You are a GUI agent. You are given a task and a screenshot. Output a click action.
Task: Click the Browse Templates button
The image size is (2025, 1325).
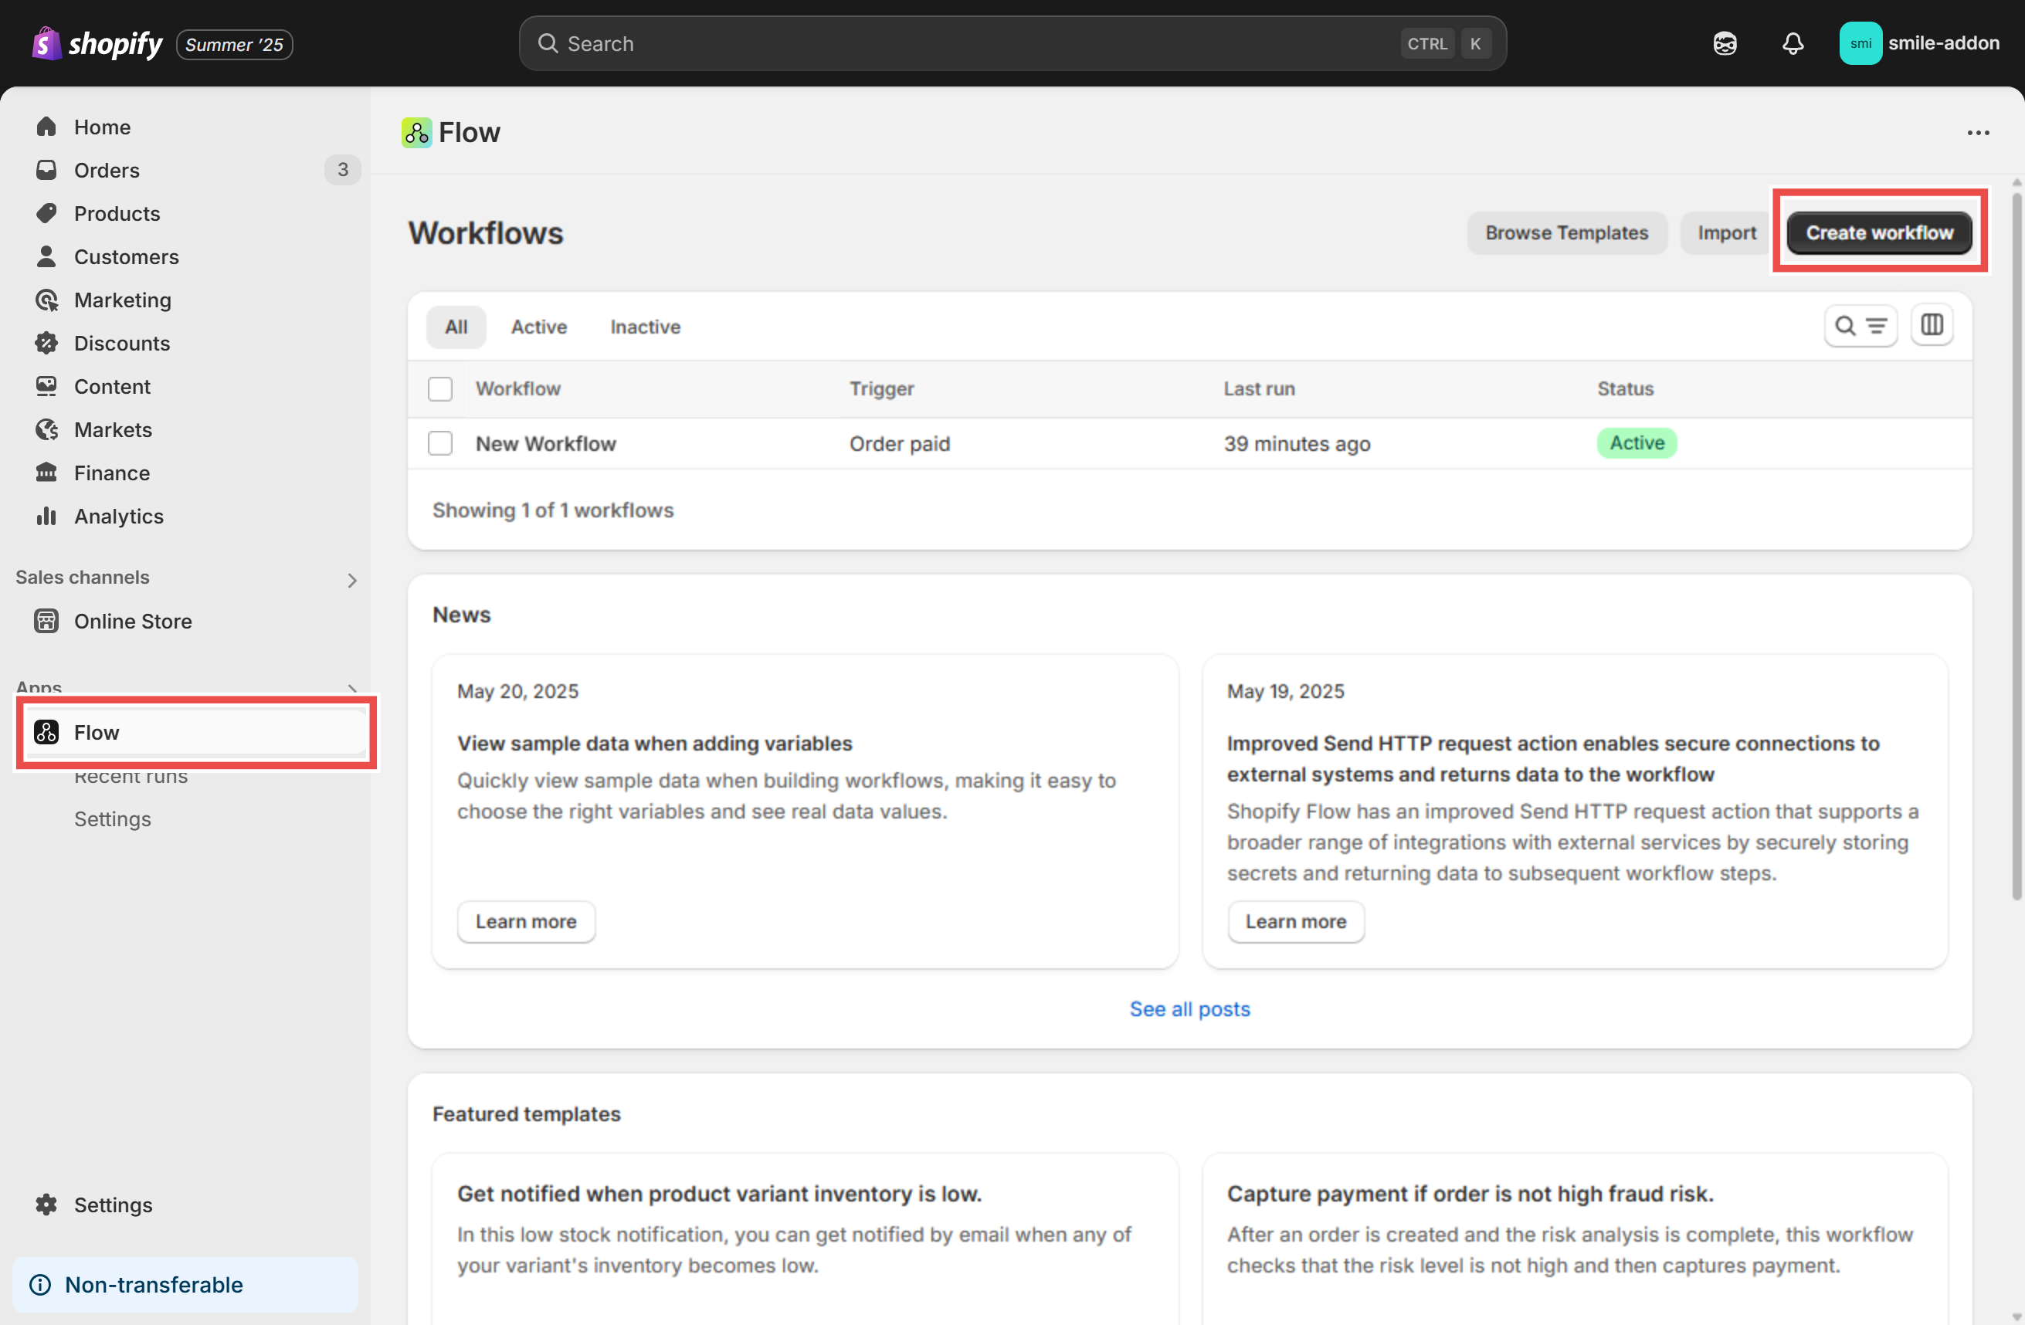pos(1566,232)
